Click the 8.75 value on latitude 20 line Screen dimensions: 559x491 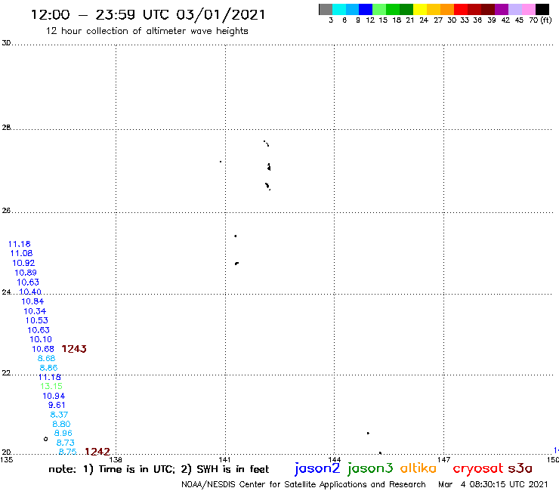(x=68, y=452)
